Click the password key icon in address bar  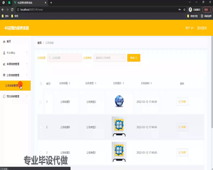click(x=180, y=10)
